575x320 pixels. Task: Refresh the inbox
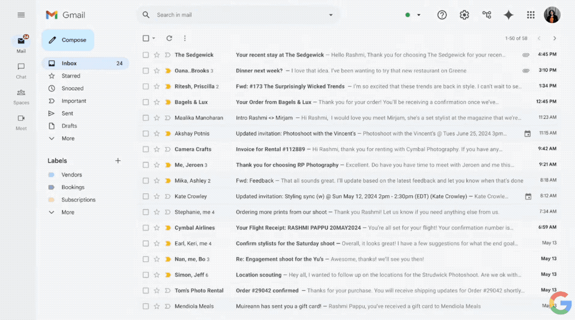(x=169, y=38)
